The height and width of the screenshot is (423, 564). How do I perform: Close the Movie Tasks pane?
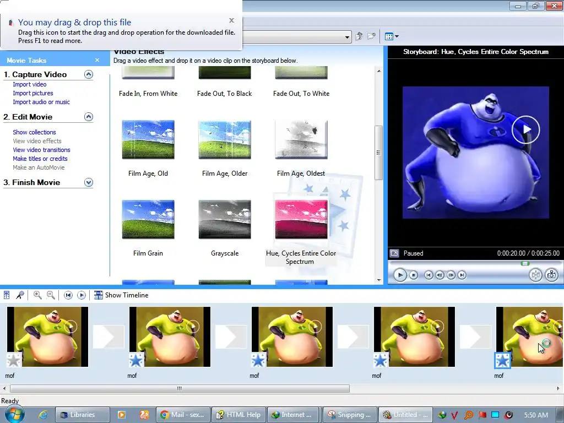click(97, 60)
